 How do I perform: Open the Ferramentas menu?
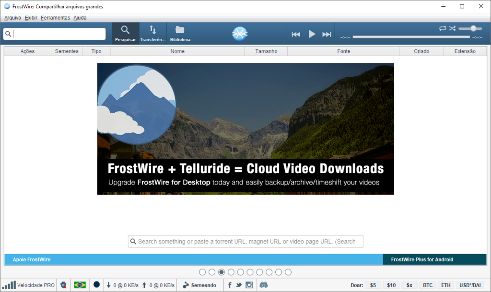pyautogui.click(x=55, y=18)
